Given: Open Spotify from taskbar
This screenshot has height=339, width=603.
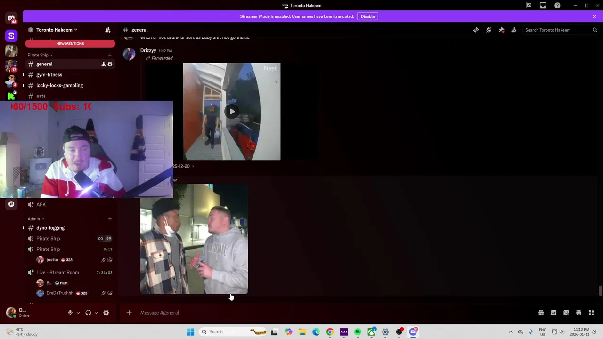Looking at the screenshot, I should [358, 332].
